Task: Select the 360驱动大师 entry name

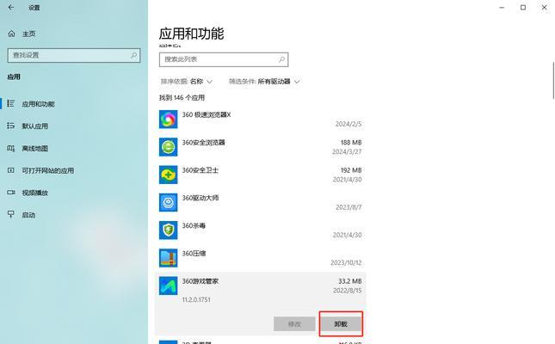Action: point(200,198)
